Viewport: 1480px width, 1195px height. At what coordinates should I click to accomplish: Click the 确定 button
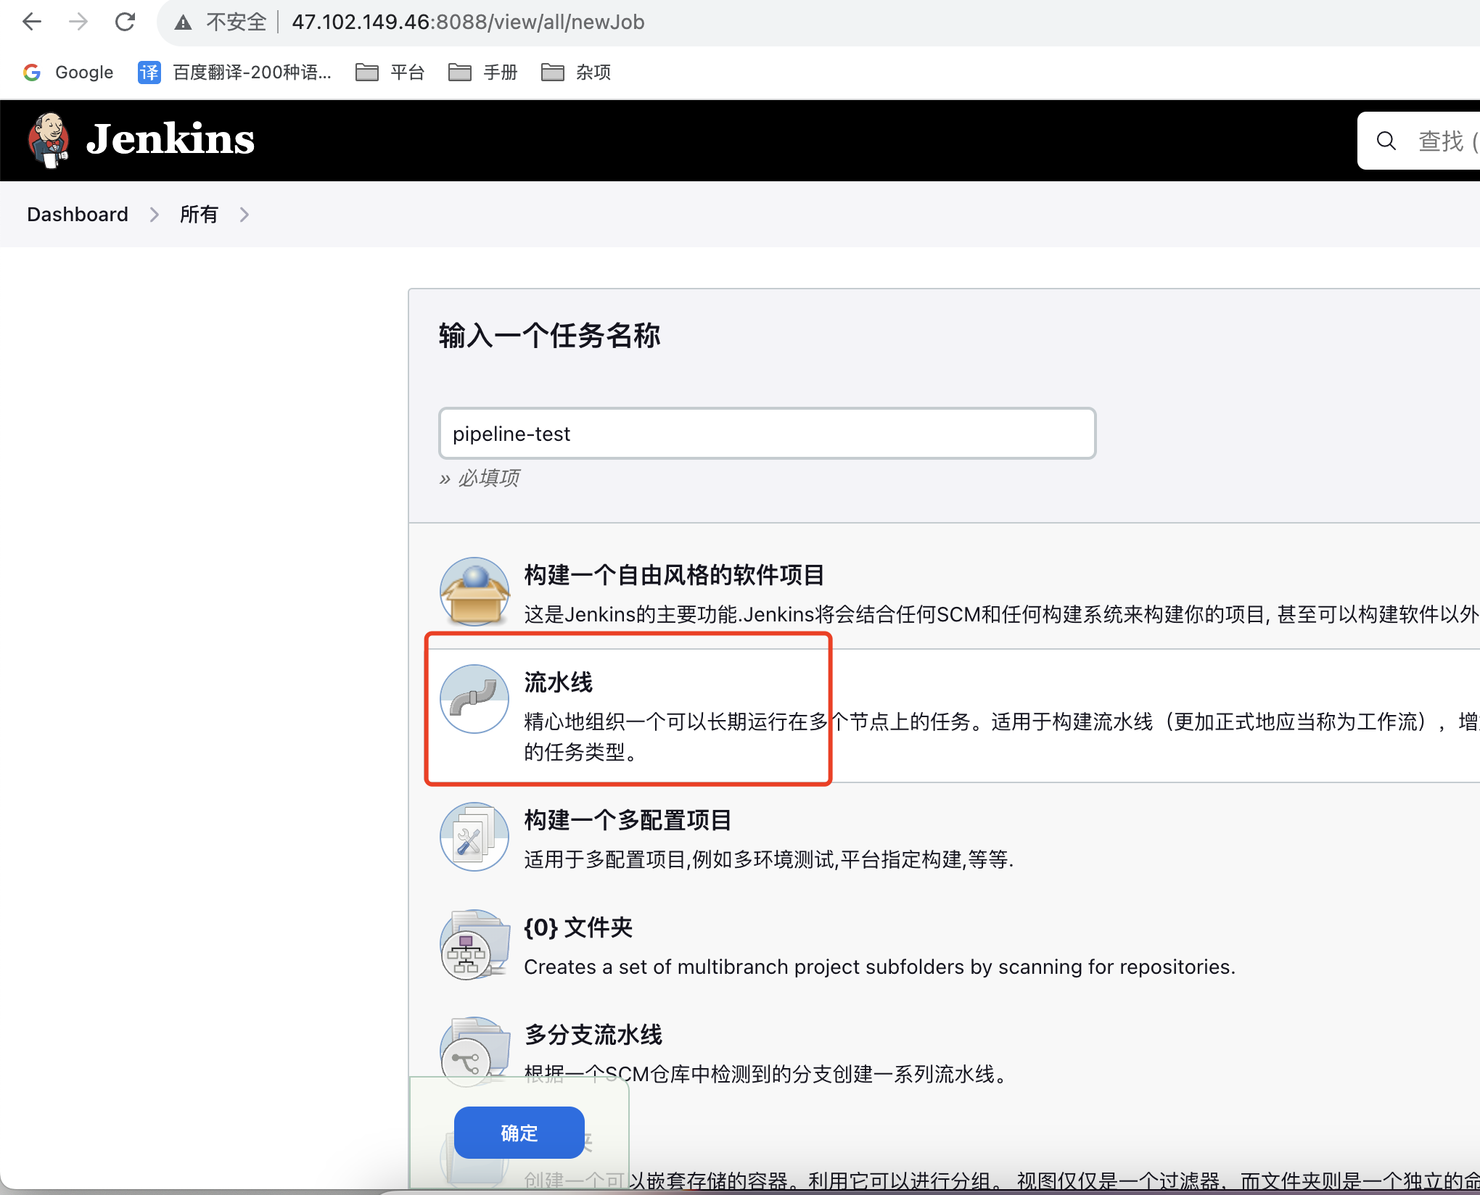pos(519,1133)
